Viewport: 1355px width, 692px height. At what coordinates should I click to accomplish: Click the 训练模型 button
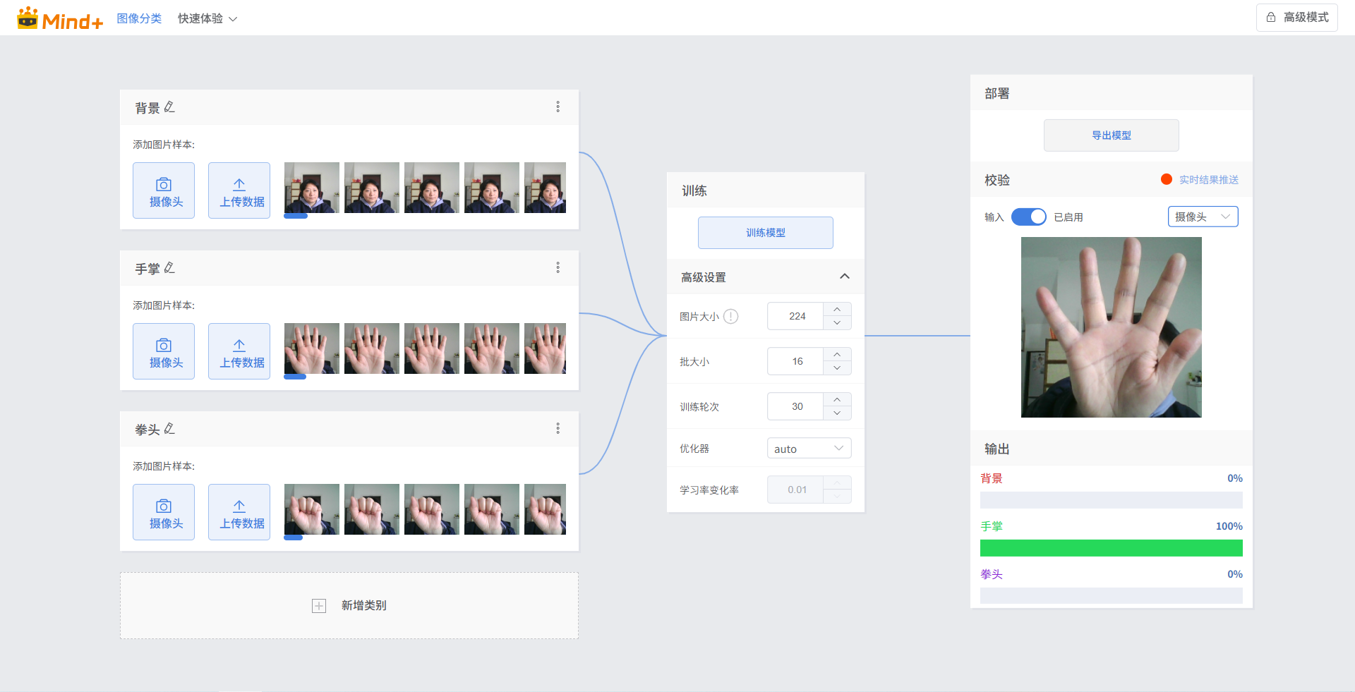765,233
